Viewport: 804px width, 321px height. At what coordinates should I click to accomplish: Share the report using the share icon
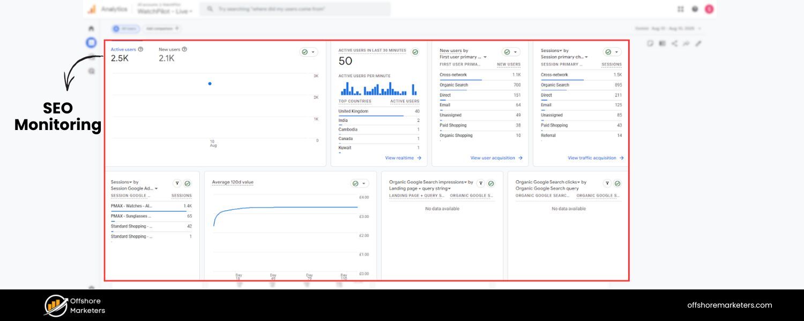coord(675,43)
